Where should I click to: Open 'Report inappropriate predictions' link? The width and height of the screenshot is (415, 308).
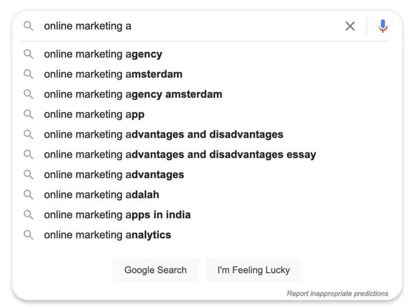tap(337, 293)
